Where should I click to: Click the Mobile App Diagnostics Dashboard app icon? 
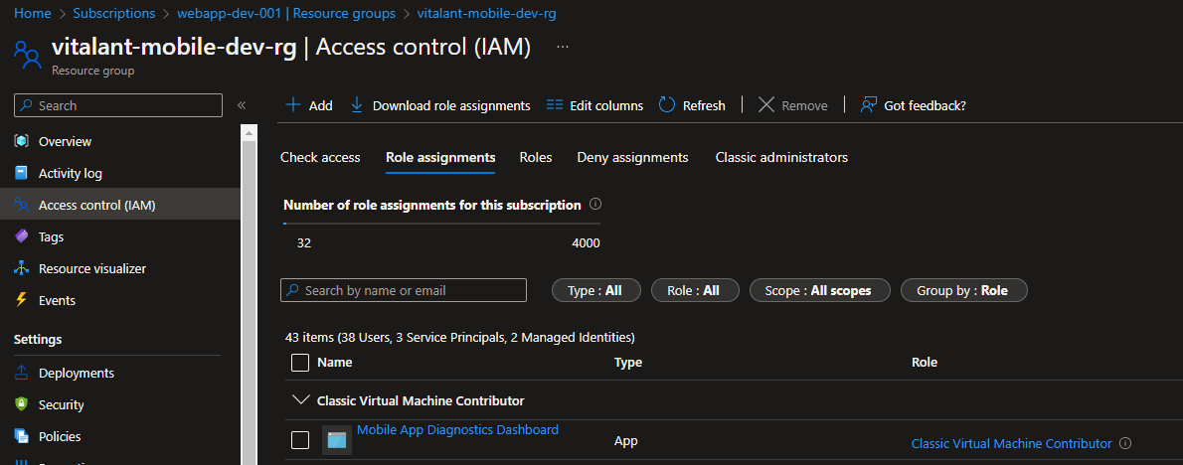(336, 440)
